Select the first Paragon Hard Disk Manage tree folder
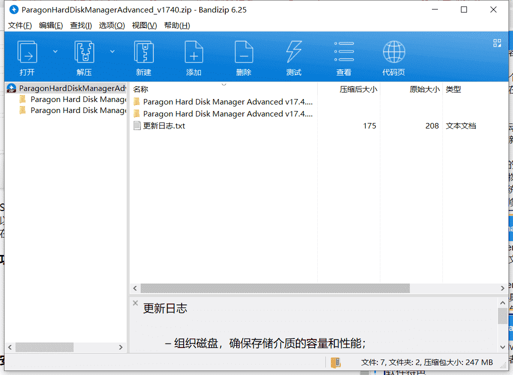This screenshot has height=375, width=513. point(73,99)
